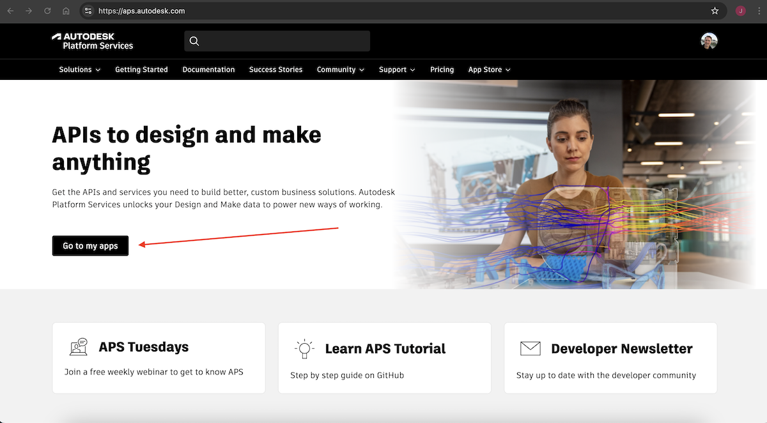Click the APS Tuesdays webinar icon

coord(78,347)
